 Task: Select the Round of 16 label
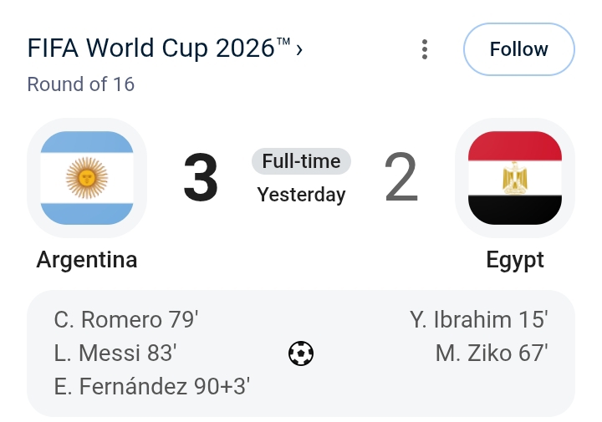coord(81,84)
